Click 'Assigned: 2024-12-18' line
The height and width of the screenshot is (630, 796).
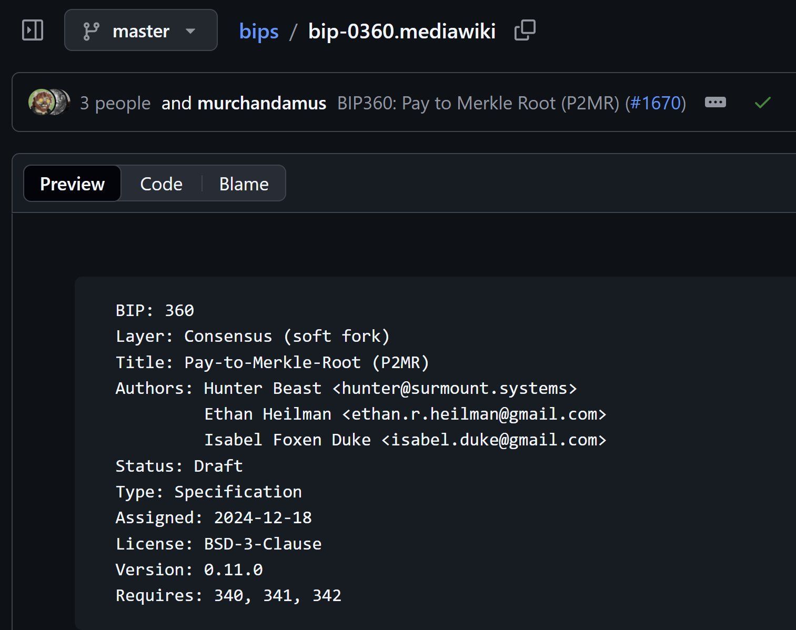click(x=214, y=517)
